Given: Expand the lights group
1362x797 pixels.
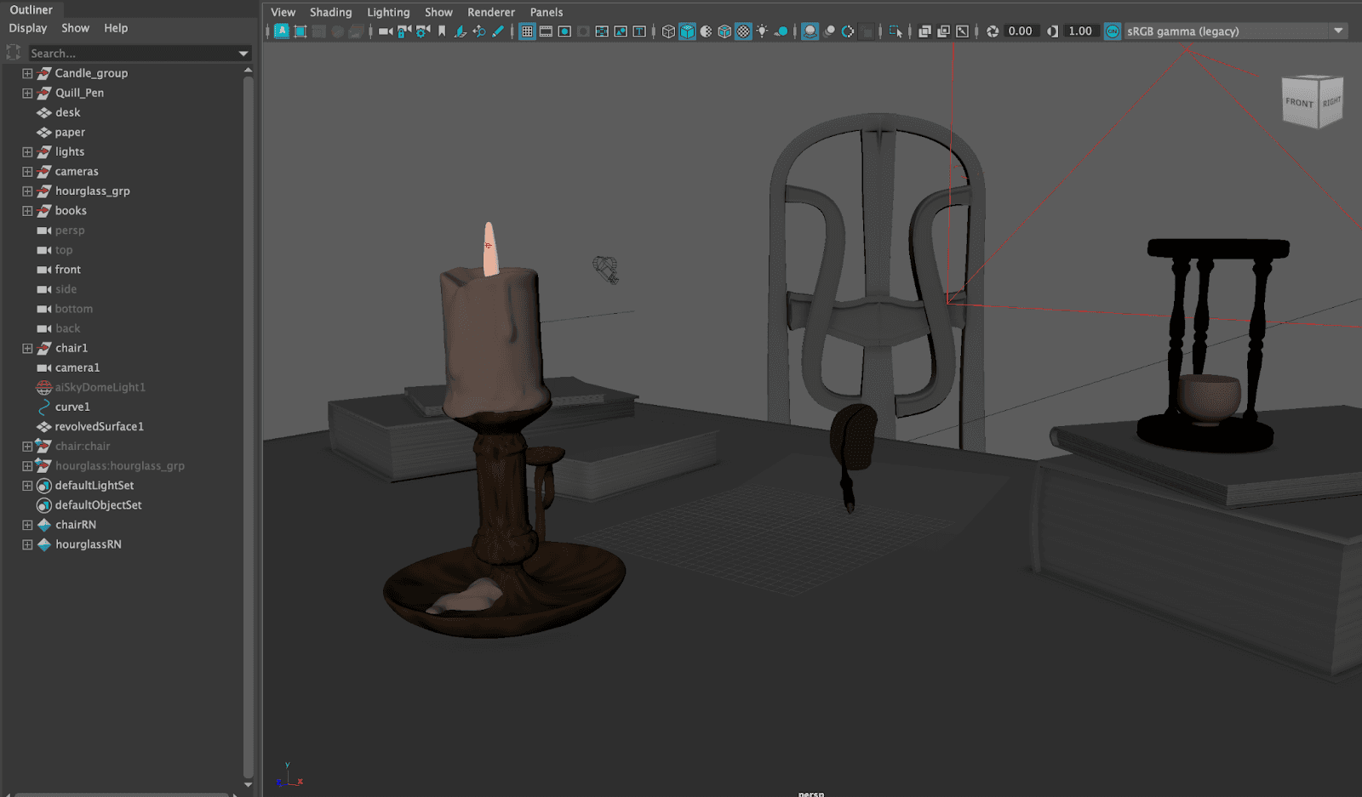Looking at the screenshot, I should (x=27, y=151).
